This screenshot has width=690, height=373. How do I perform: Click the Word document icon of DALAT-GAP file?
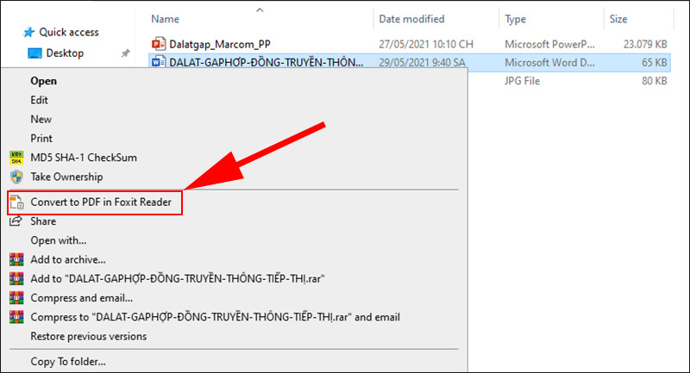[x=158, y=62]
